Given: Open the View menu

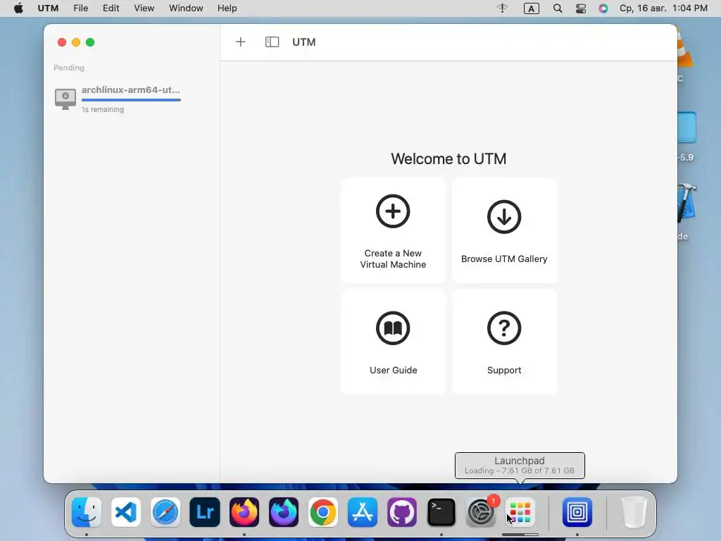Looking at the screenshot, I should point(144,8).
